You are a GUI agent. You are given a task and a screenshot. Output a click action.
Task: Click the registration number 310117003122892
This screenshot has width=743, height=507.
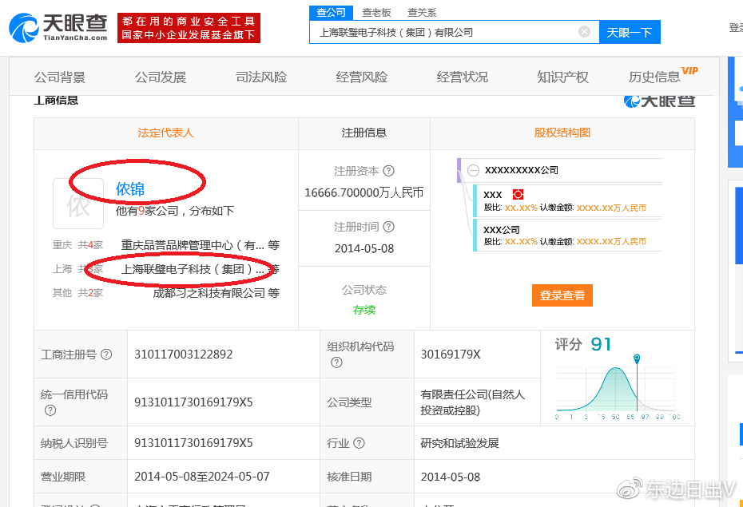coord(184,354)
